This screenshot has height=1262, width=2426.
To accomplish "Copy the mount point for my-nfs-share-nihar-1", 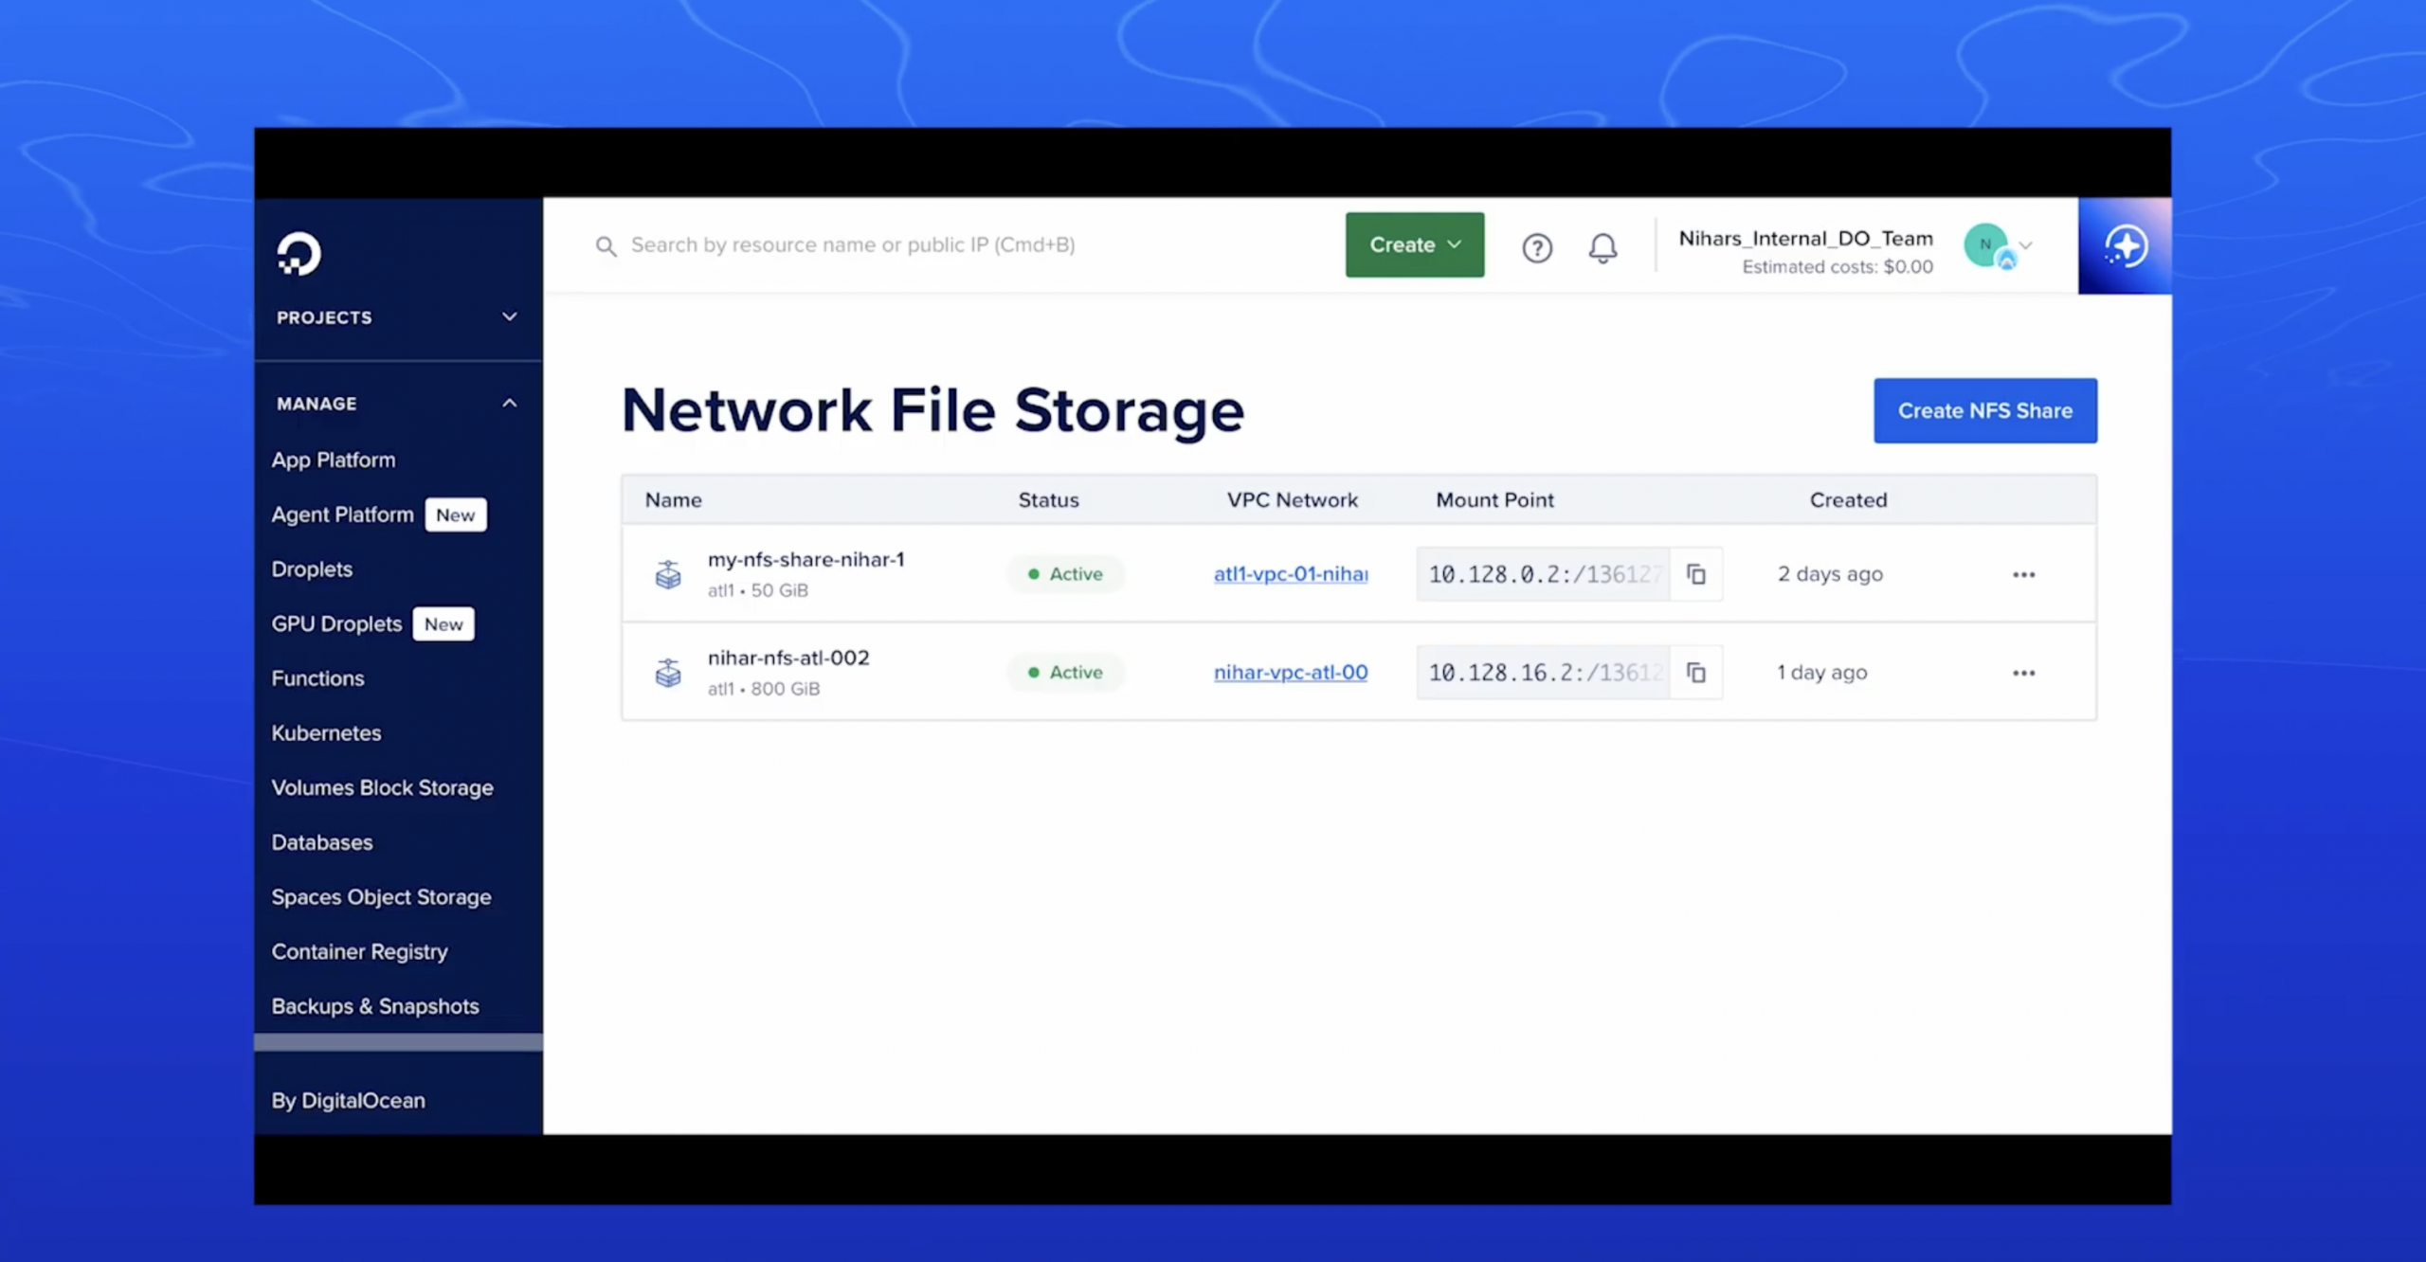I will tap(1695, 574).
